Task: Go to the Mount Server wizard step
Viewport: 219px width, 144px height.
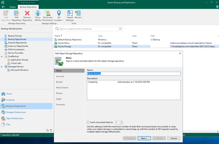Action: pyautogui.click(x=62, y=87)
